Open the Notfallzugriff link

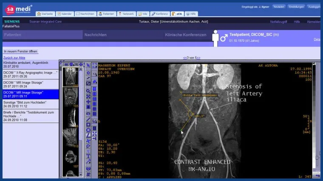click(279, 22)
